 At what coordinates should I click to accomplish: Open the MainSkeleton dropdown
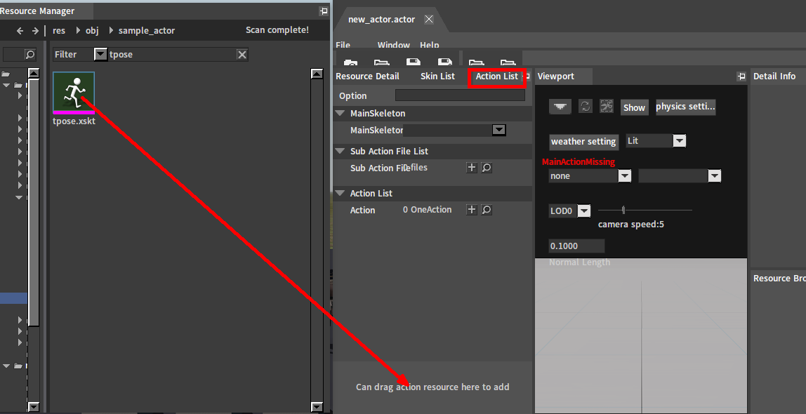(x=498, y=130)
